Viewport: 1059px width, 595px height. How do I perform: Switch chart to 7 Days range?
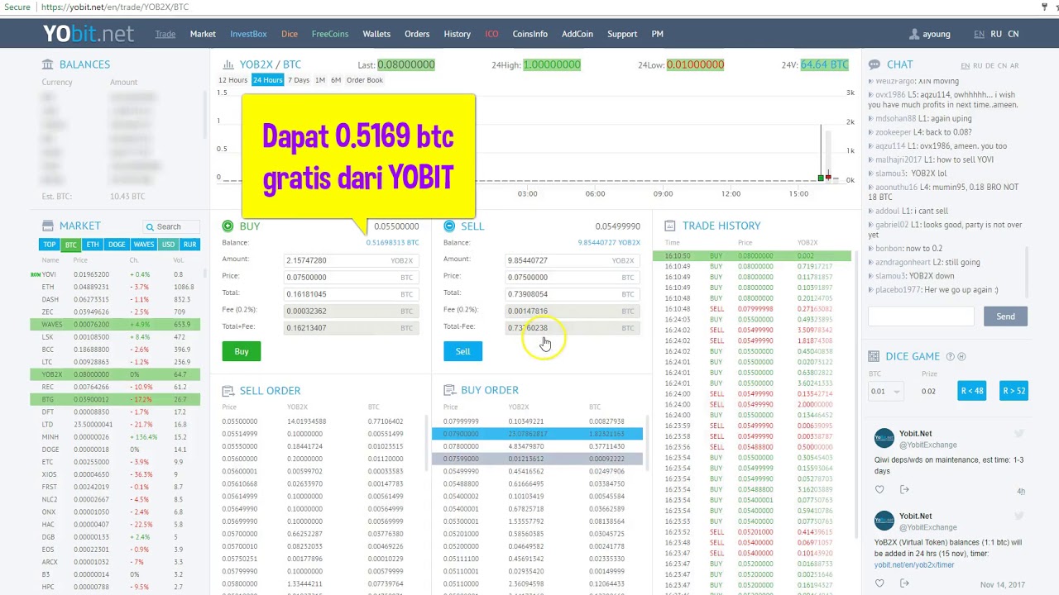[x=299, y=80]
